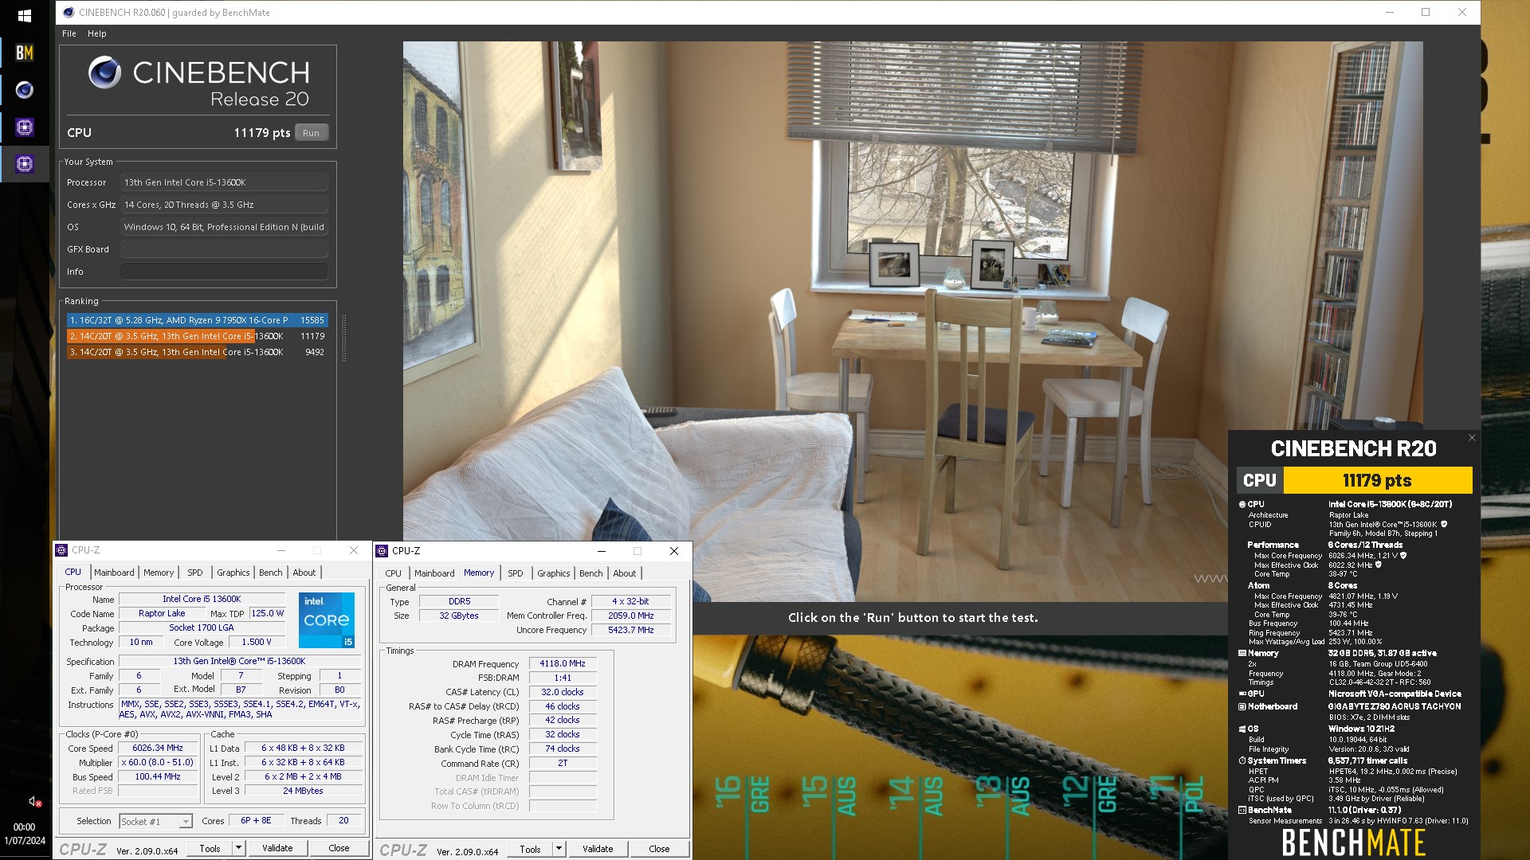The width and height of the screenshot is (1530, 860).
Task: Click the Mem Controller Freq value 2059.0 MHz
Action: click(x=631, y=616)
